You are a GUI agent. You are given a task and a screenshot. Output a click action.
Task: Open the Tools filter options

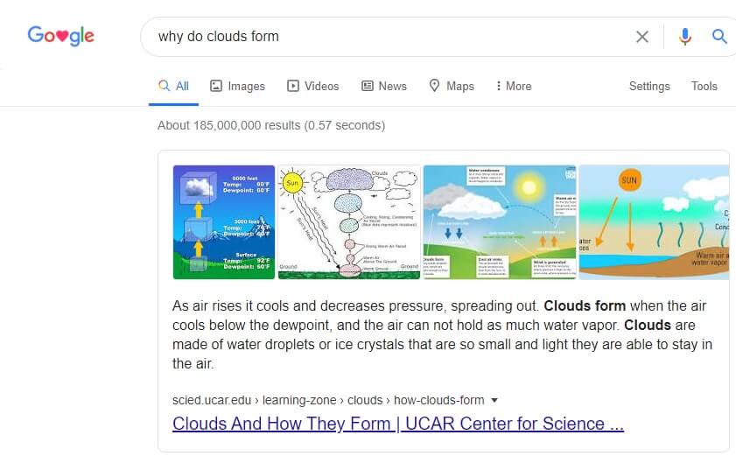coord(704,86)
